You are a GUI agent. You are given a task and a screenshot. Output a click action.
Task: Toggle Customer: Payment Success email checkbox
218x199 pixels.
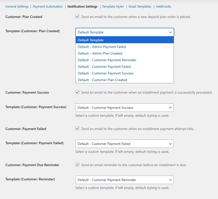tap(77, 92)
